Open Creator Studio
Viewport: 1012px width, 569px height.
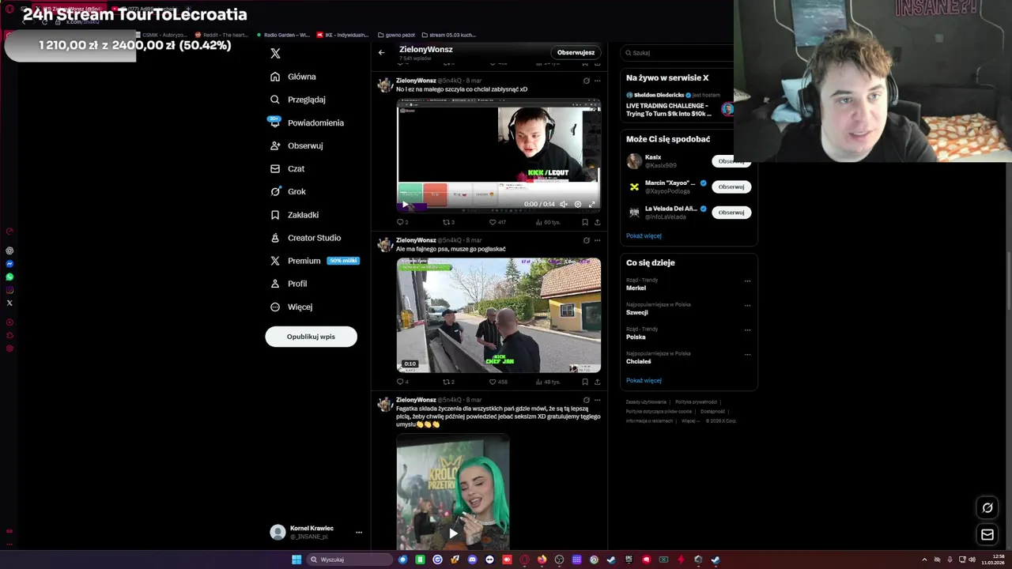(305, 238)
